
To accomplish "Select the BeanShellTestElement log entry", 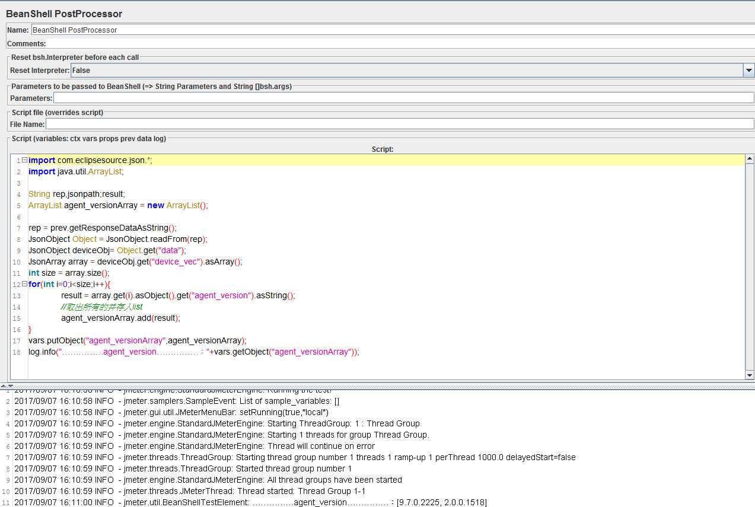I will (250, 502).
